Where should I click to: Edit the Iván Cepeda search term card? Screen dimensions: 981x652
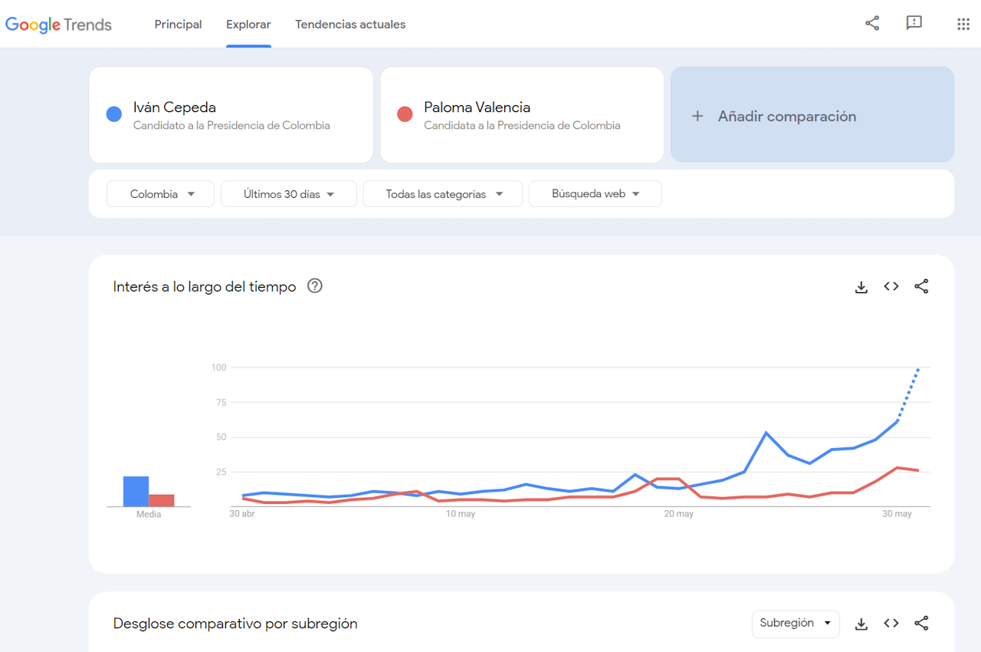231,115
